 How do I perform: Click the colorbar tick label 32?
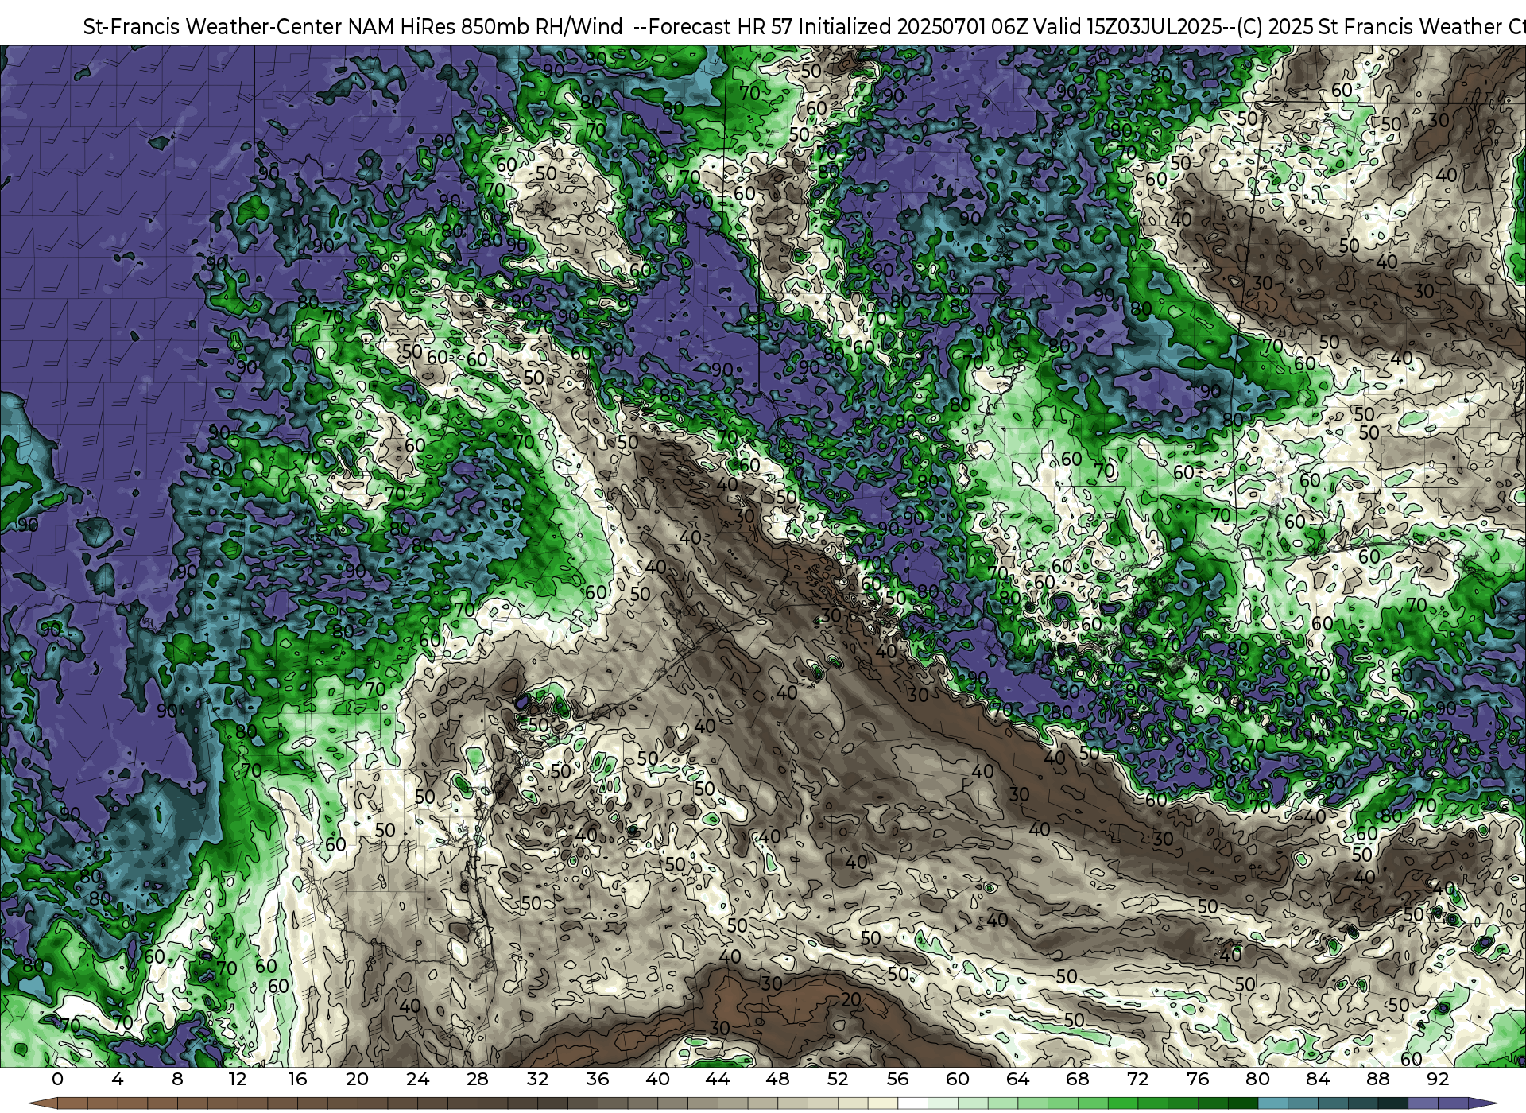538,1079
